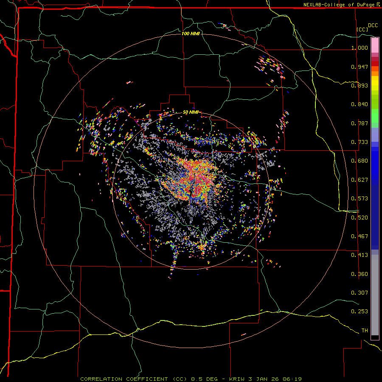Image resolution: width=382 pixels, height=382 pixels.
Task: Pick the lavender segment of the color bar
Action: (x=375, y=135)
